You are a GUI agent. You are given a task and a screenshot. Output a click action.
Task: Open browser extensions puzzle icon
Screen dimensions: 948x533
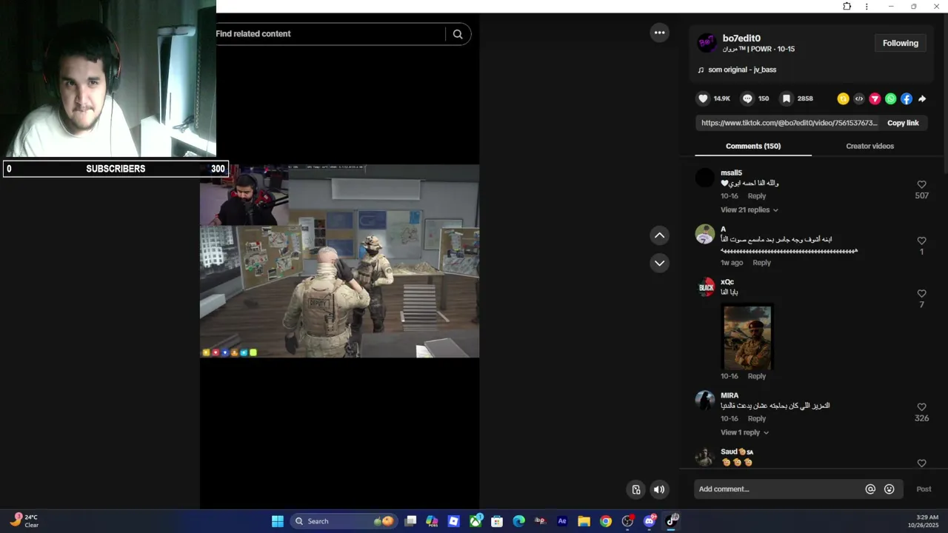pyautogui.click(x=847, y=7)
